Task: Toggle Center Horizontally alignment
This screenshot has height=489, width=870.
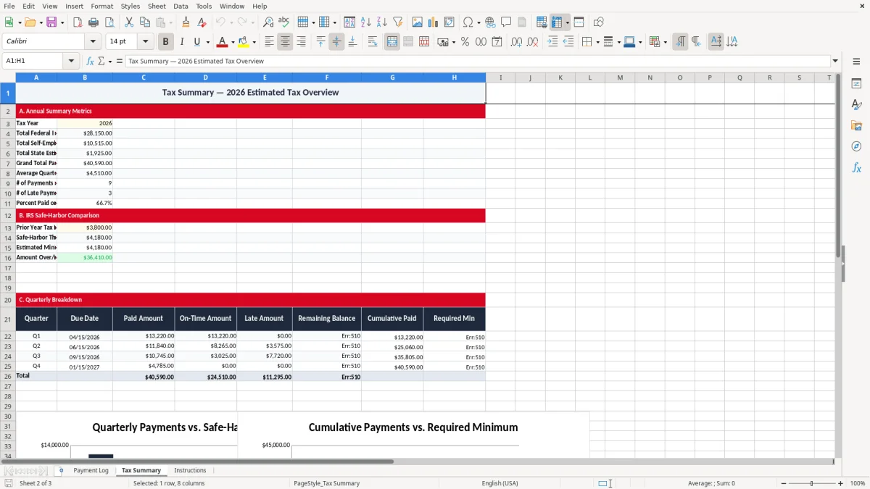Action: pyautogui.click(x=285, y=41)
